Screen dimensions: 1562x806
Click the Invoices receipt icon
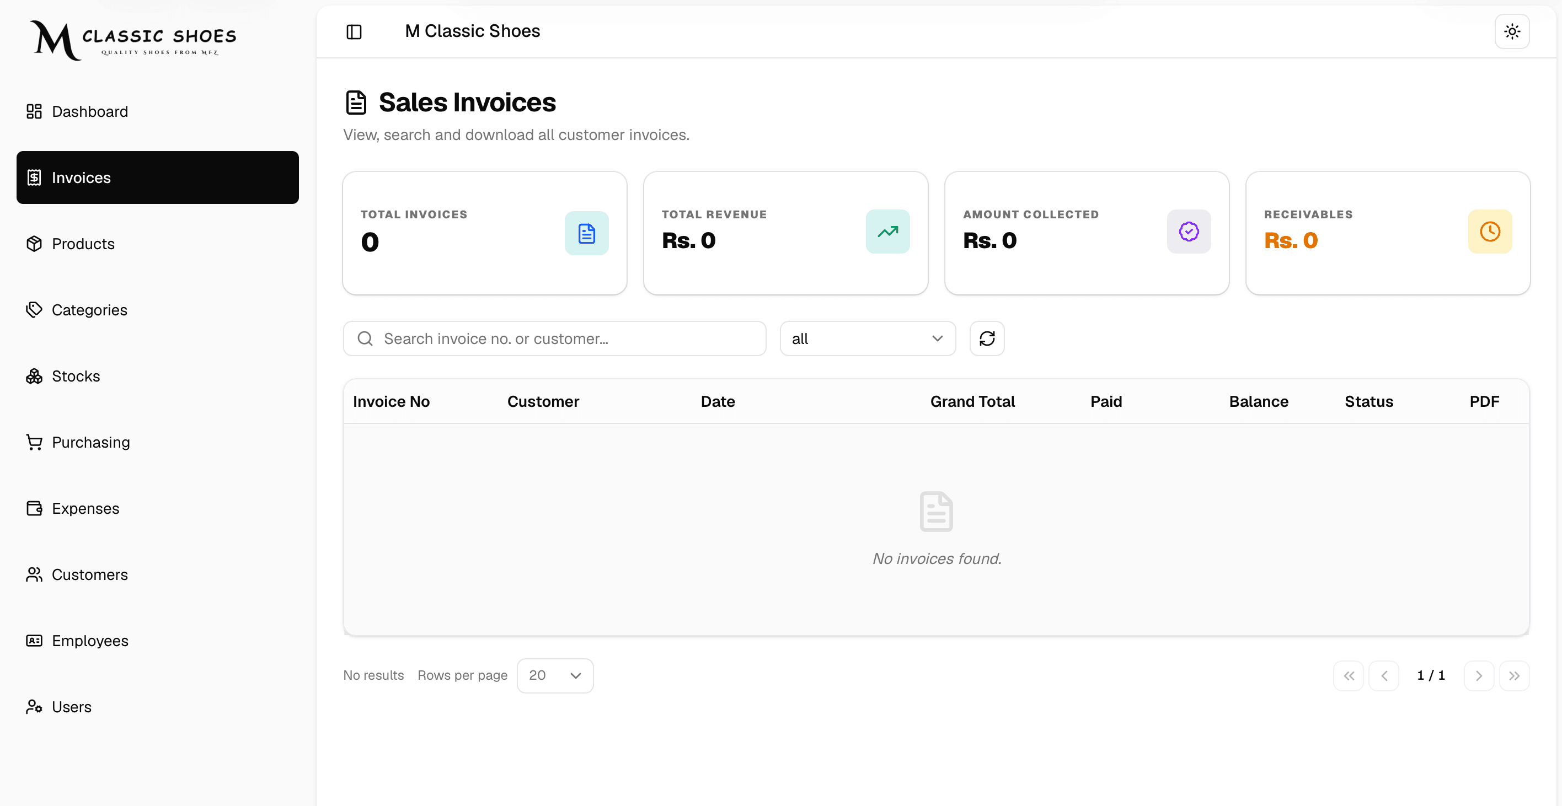pyautogui.click(x=34, y=178)
